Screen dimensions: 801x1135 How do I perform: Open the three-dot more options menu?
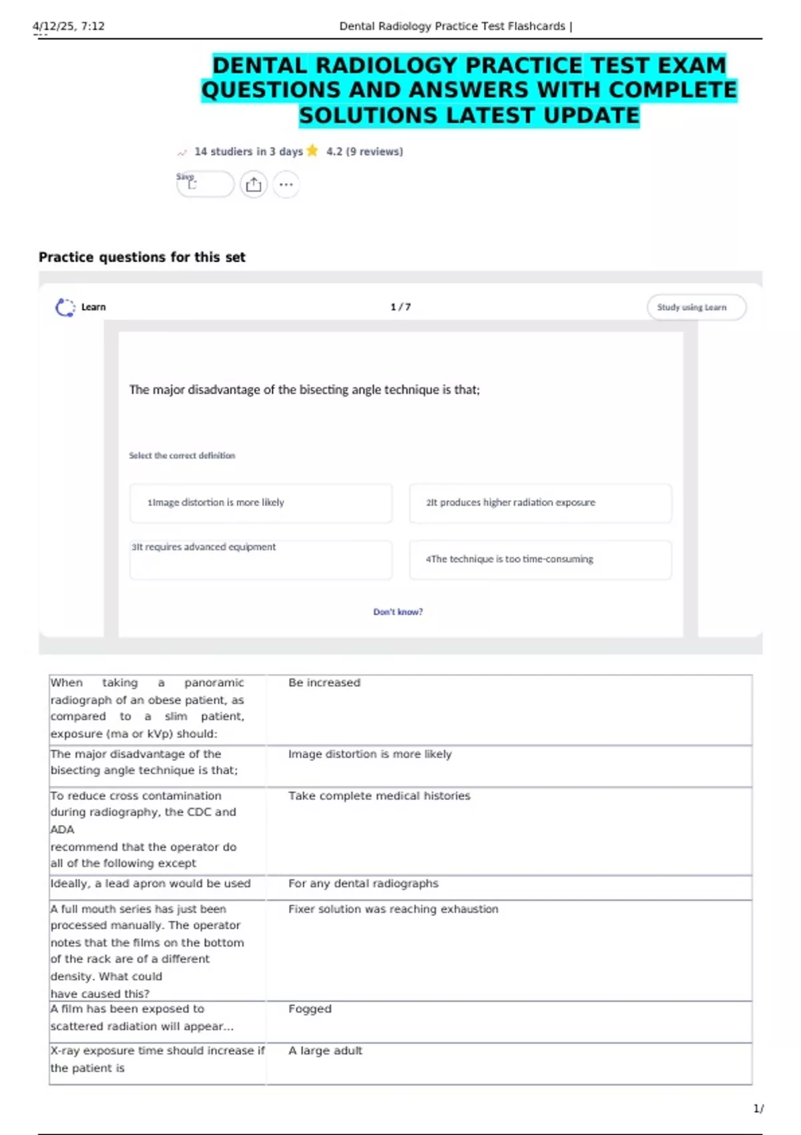click(x=286, y=185)
